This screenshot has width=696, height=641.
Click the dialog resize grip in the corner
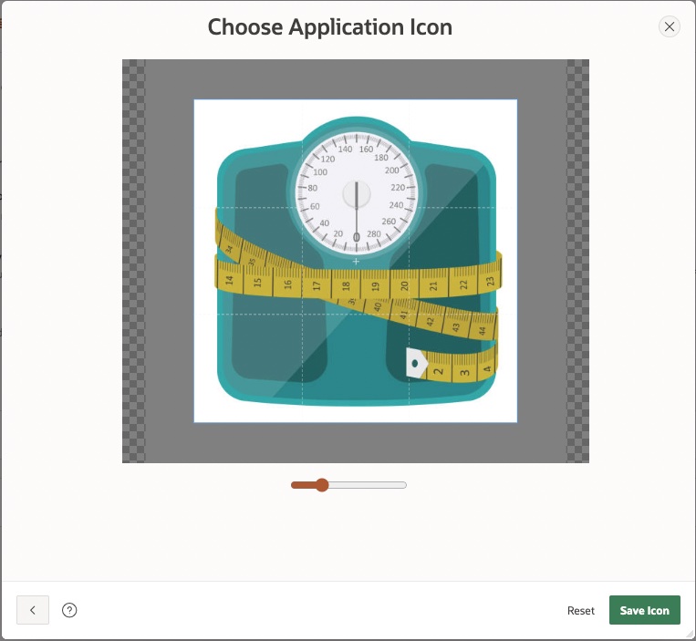pos(690,635)
